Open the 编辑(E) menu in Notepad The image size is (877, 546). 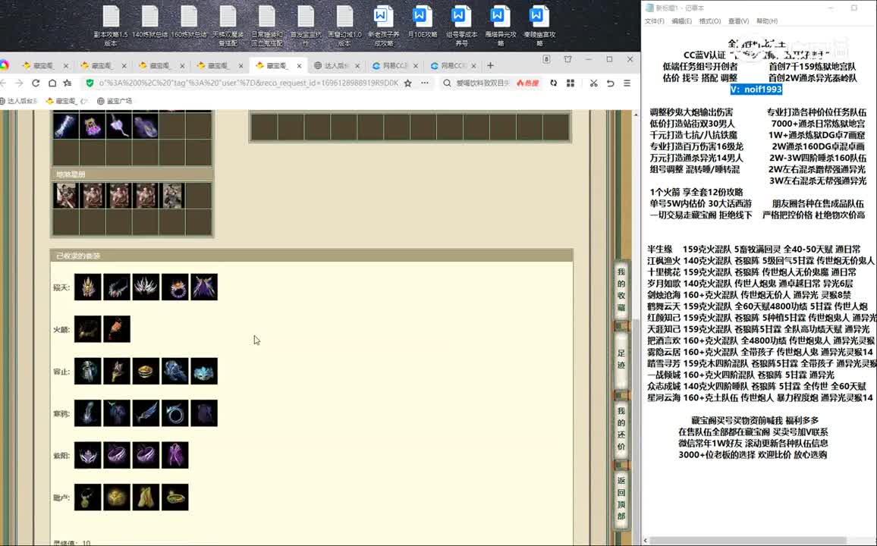pyautogui.click(x=681, y=21)
